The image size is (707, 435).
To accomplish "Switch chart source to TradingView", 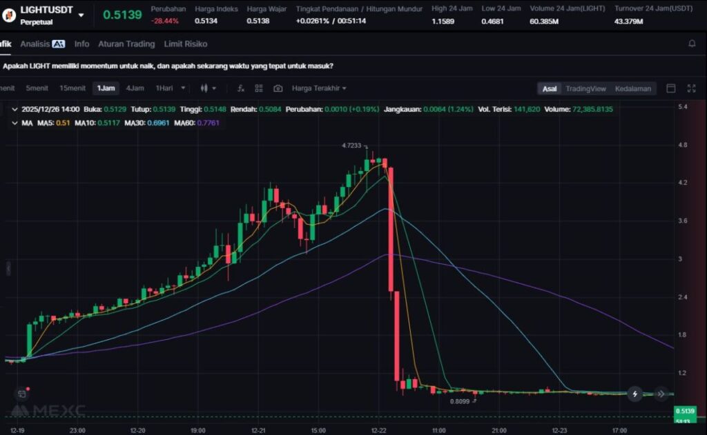I will (585, 88).
